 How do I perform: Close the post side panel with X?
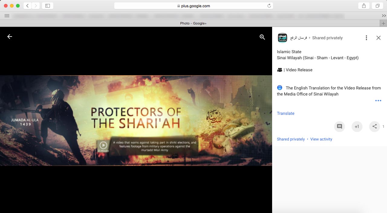pyautogui.click(x=378, y=38)
